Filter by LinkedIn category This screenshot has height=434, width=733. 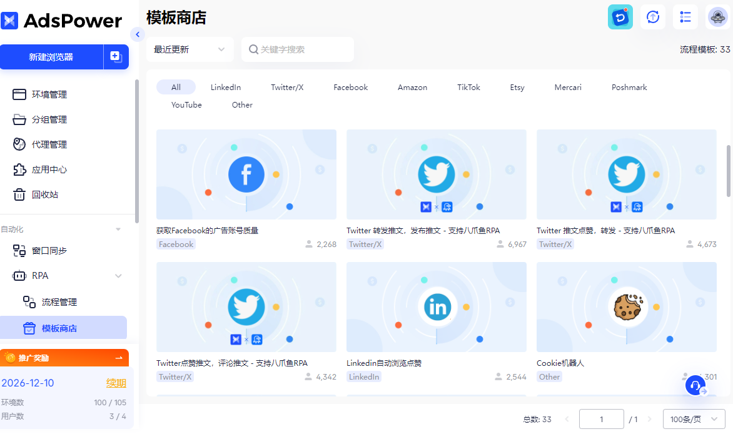click(x=226, y=88)
